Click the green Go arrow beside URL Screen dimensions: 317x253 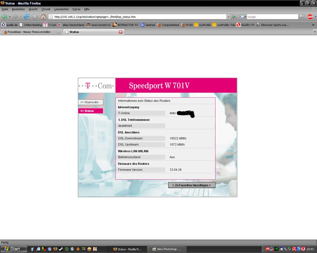point(234,17)
